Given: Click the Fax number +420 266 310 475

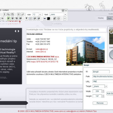Looking at the screenshot, I should click(x=43, y=44).
